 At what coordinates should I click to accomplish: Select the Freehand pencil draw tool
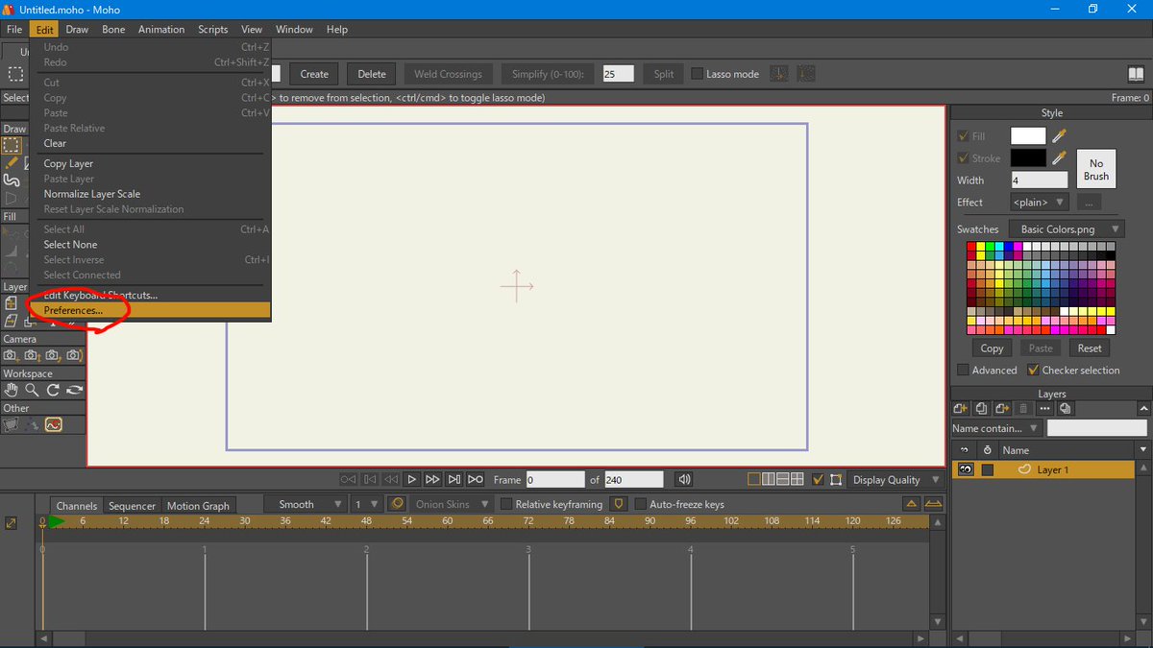[x=12, y=163]
